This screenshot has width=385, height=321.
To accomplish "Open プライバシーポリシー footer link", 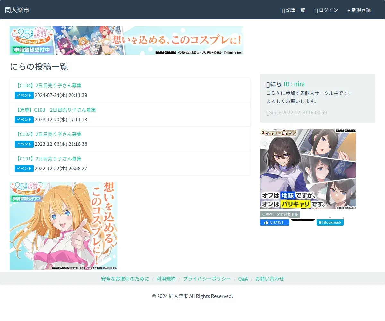I will coord(207,279).
